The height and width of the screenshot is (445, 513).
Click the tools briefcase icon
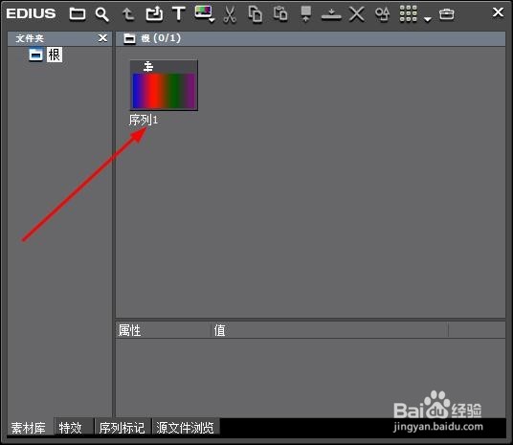click(x=447, y=14)
